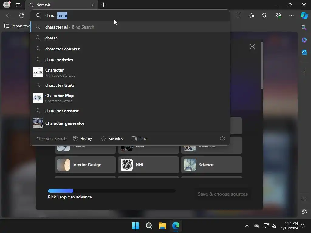
Task: Open Outlook sidebar icon
Action: (304, 52)
